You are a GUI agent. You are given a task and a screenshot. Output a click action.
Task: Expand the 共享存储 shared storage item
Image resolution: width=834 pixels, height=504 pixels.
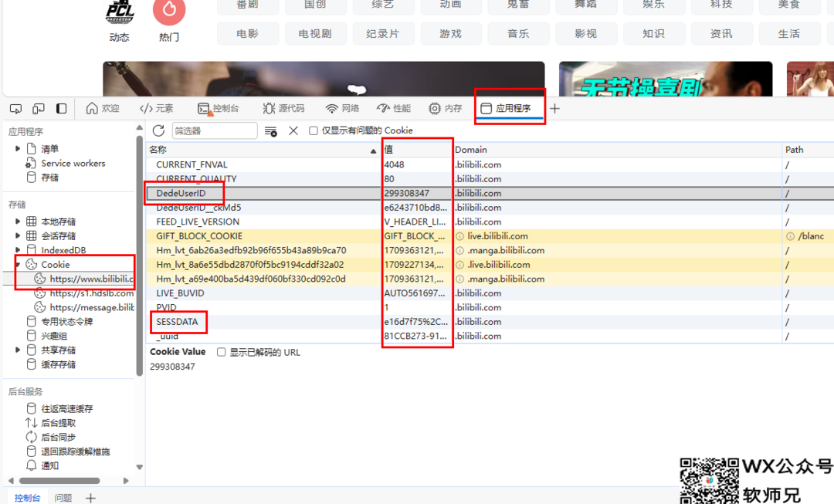(x=18, y=350)
